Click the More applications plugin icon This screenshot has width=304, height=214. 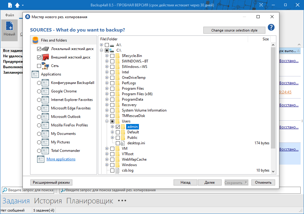[x=41, y=159]
